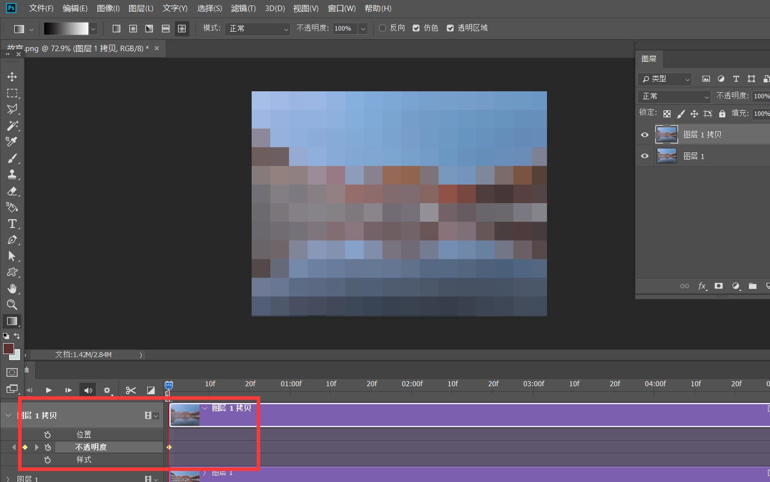
Task: Open timeline playback settings gear
Action: tap(107, 390)
